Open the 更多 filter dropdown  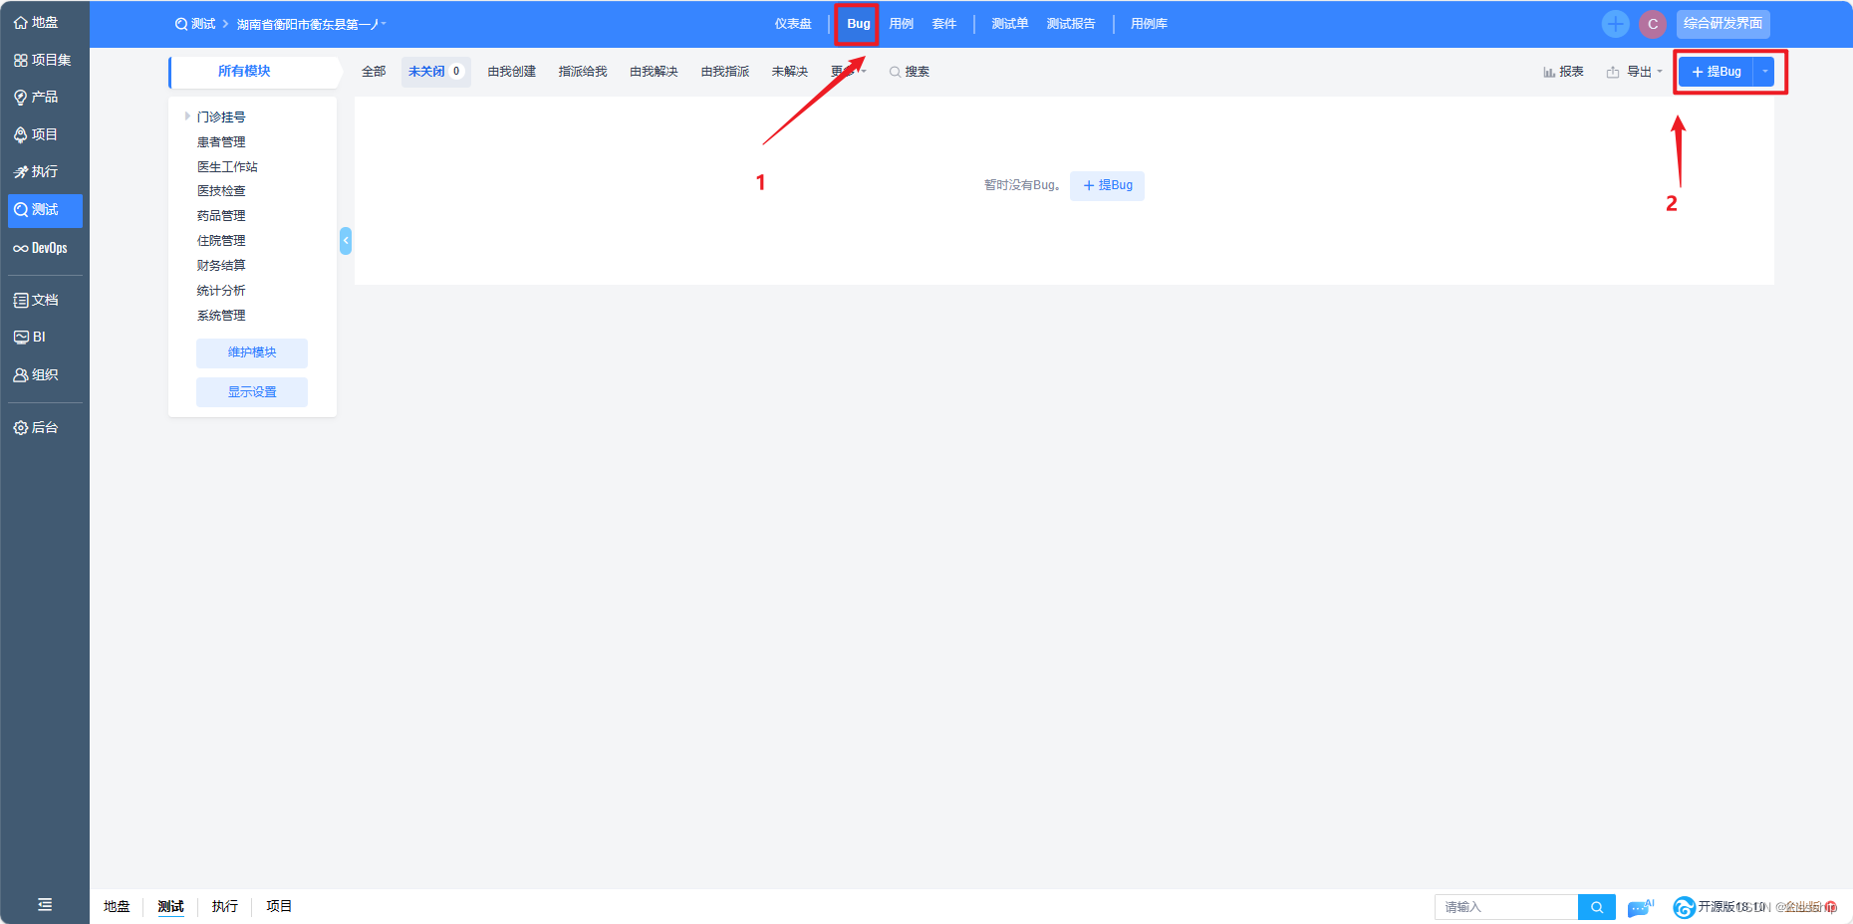[849, 72]
